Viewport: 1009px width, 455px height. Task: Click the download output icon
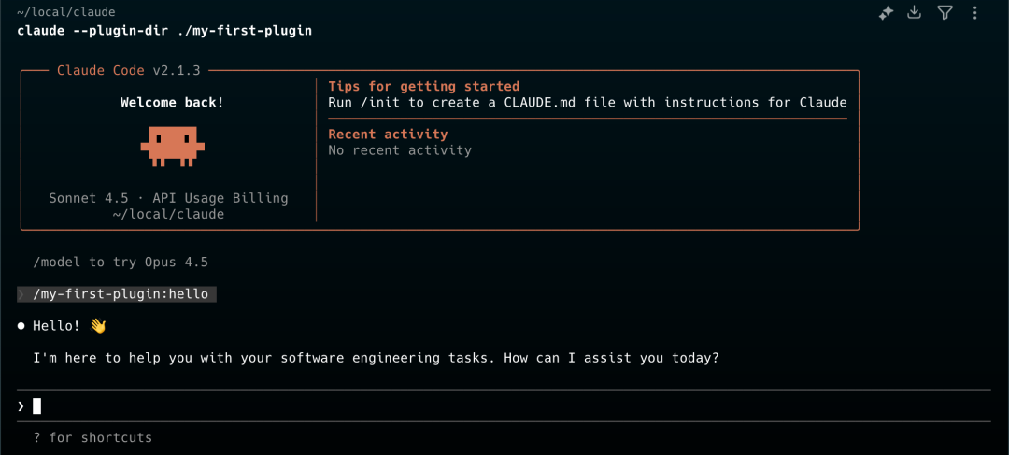(914, 12)
